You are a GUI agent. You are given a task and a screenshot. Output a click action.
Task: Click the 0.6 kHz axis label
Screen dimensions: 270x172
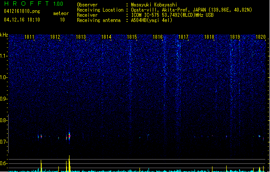(x=3, y=163)
